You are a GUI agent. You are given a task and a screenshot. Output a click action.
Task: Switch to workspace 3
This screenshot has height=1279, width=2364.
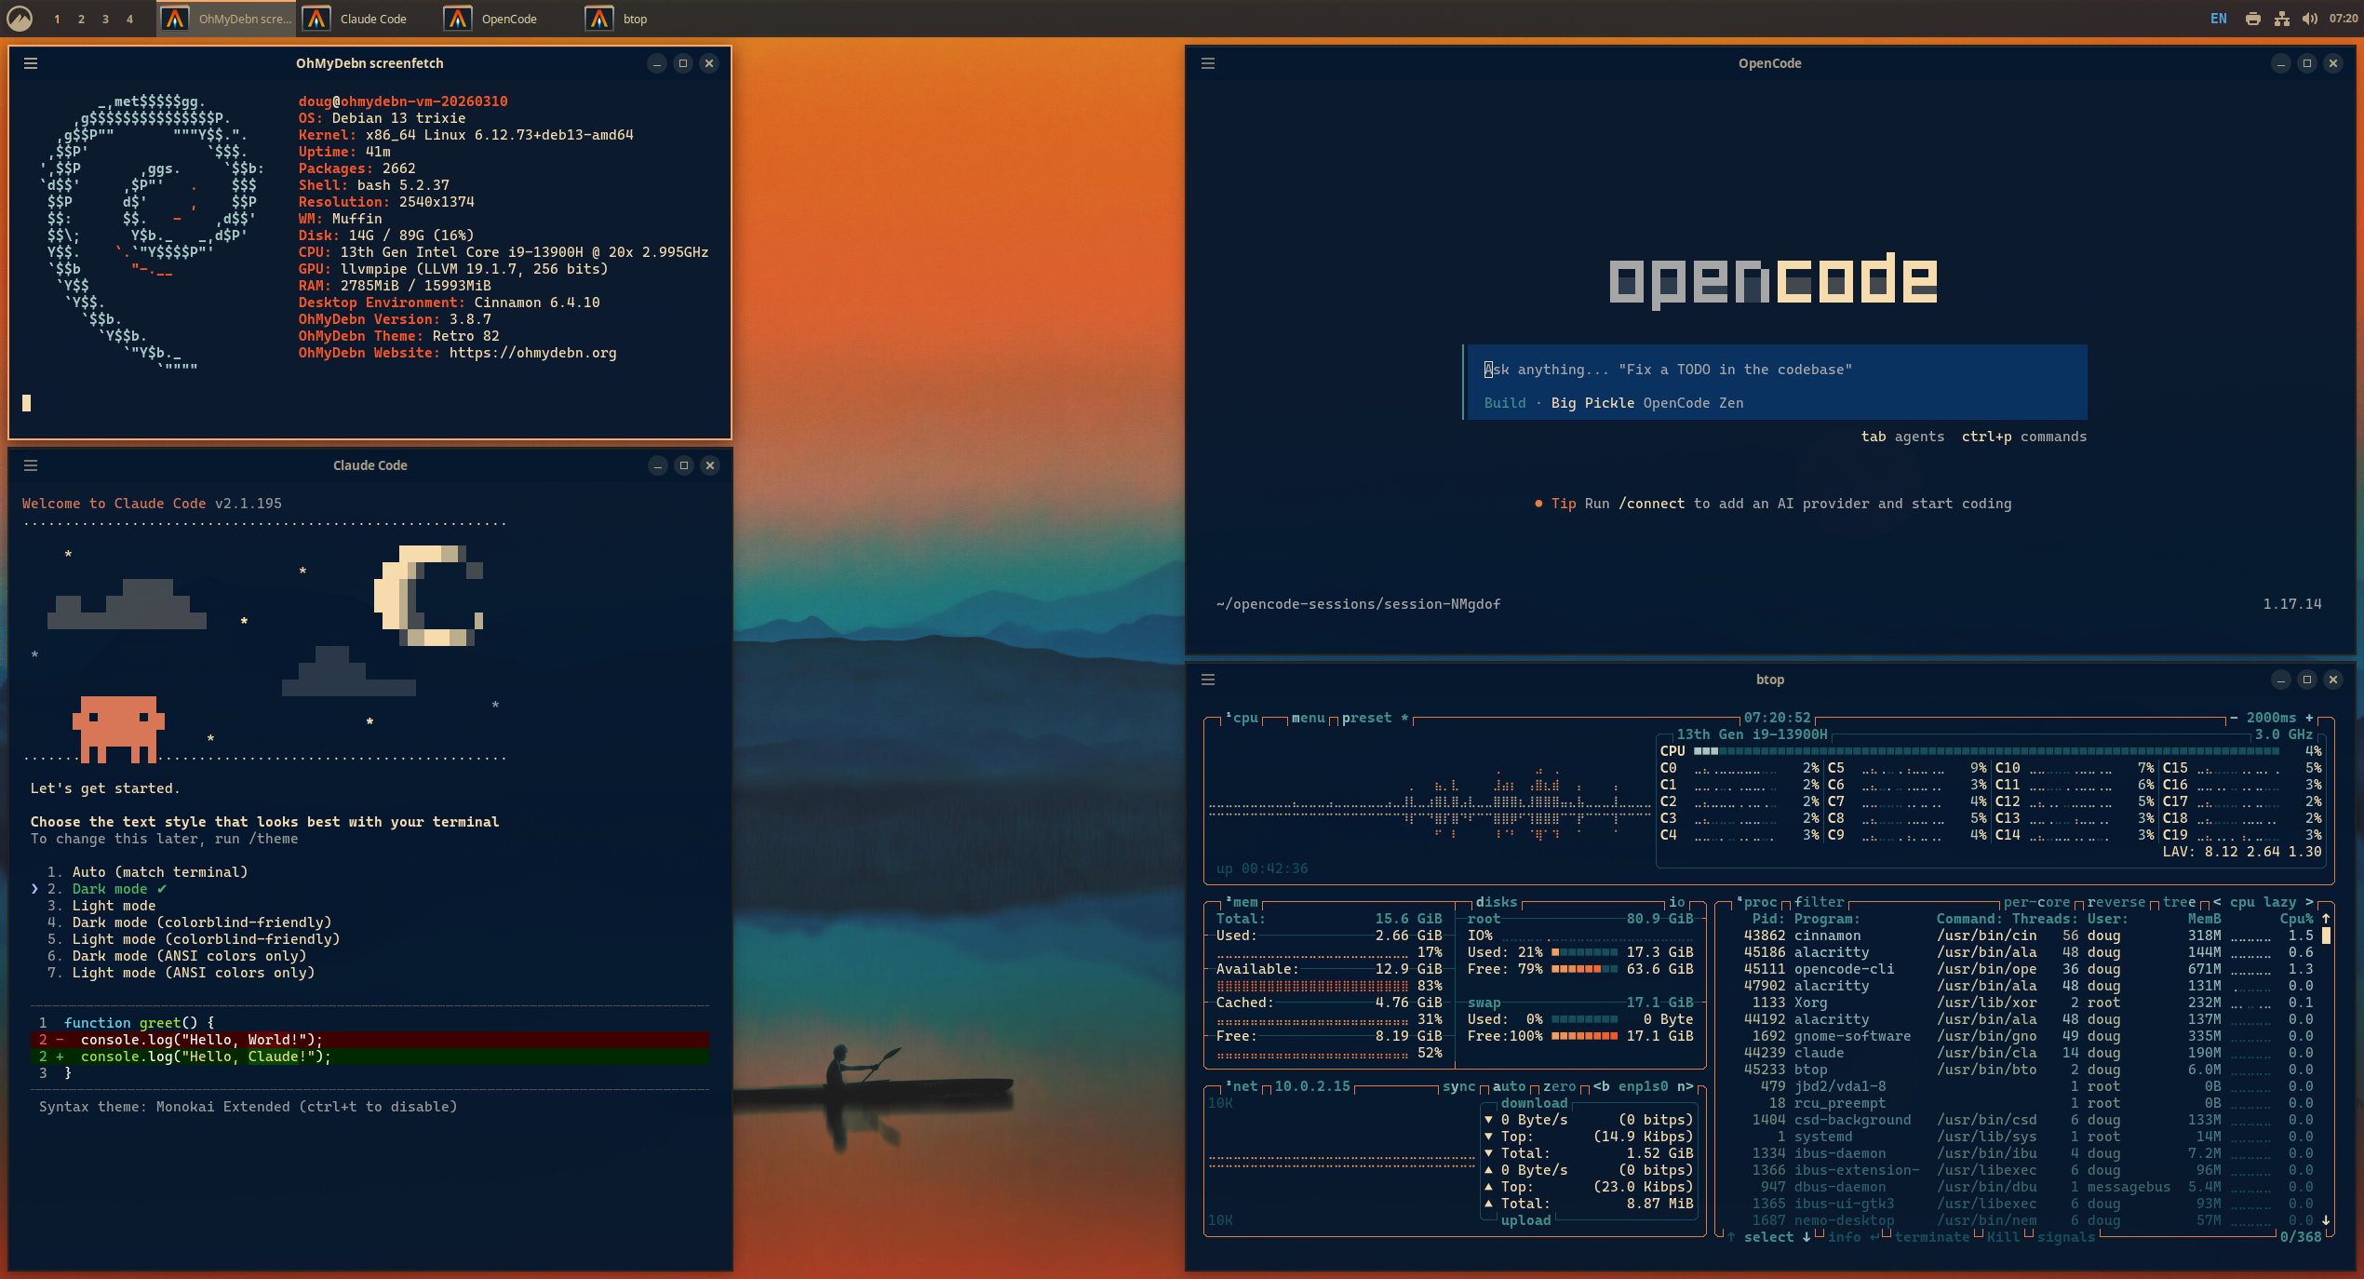pyautogui.click(x=106, y=19)
